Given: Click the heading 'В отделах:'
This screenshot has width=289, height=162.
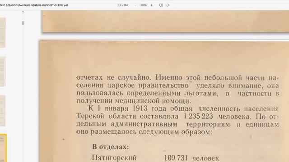Looking at the screenshot, I should coord(110,147).
